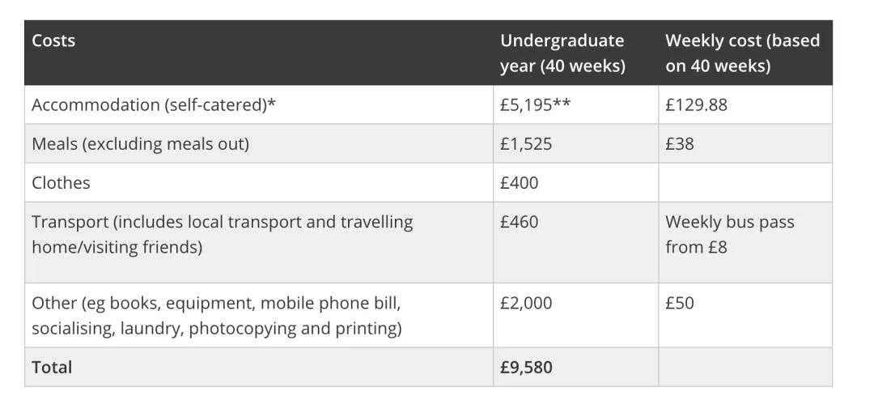Select the £129.88 weekly accommodation cell

pos(696,104)
